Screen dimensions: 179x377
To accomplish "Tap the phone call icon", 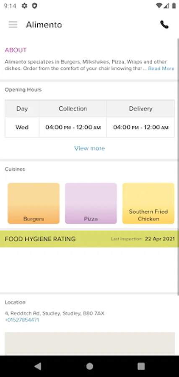I will point(164,25).
